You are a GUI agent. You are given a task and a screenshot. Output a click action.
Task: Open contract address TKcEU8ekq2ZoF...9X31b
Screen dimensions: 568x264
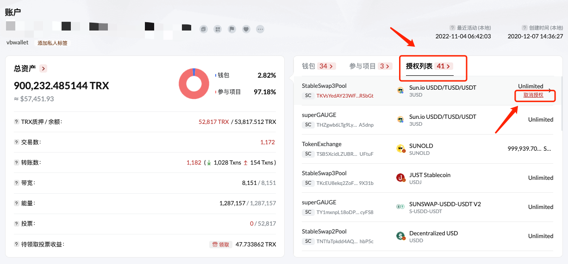pos(345,183)
